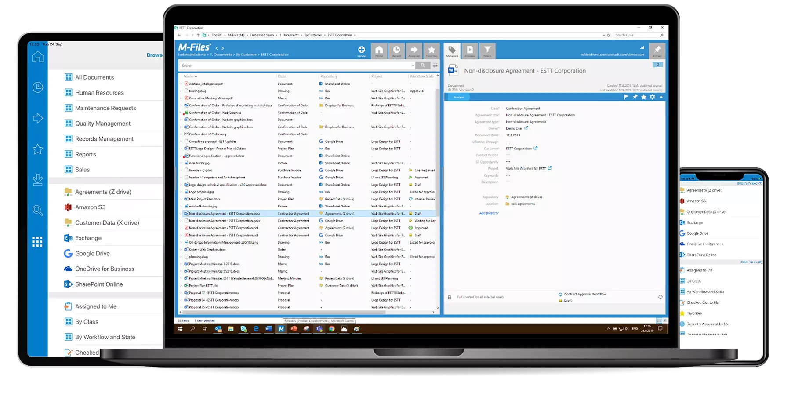The width and height of the screenshot is (791, 393).
Task: Click the Explorer Back arrow
Action: point(179,35)
